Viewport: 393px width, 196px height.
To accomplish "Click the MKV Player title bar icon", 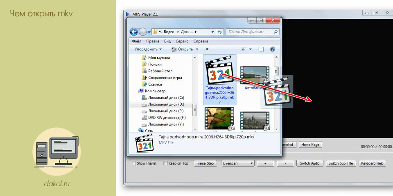I will coord(128,14).
